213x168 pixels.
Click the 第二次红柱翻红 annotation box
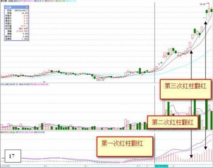point(173,122)
